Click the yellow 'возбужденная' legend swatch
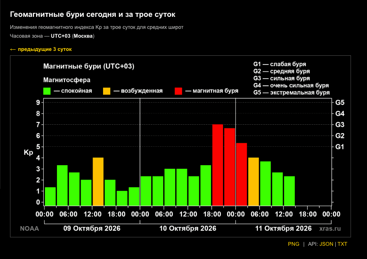Screen dimensions: 367x259 pos(107,91)
